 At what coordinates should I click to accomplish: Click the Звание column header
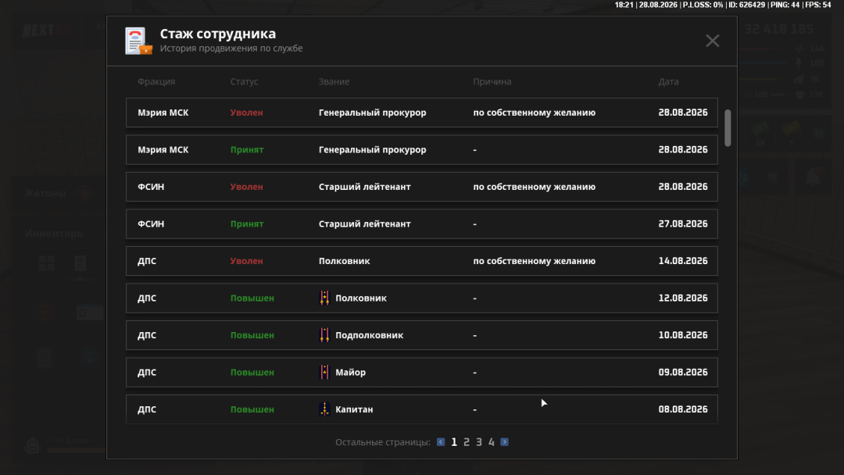point(334,82)
